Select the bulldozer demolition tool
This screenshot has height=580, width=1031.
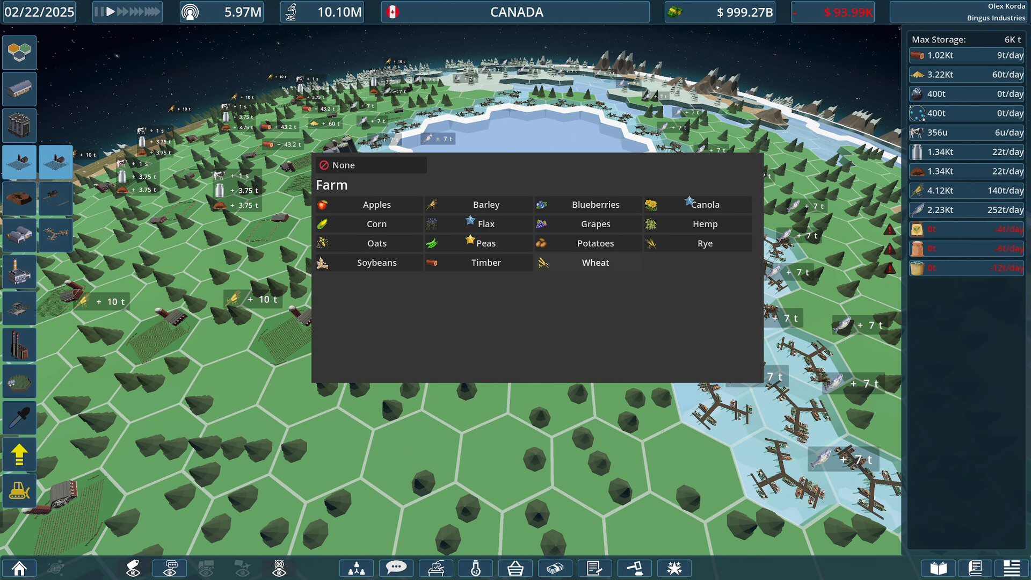coord(19,490)
